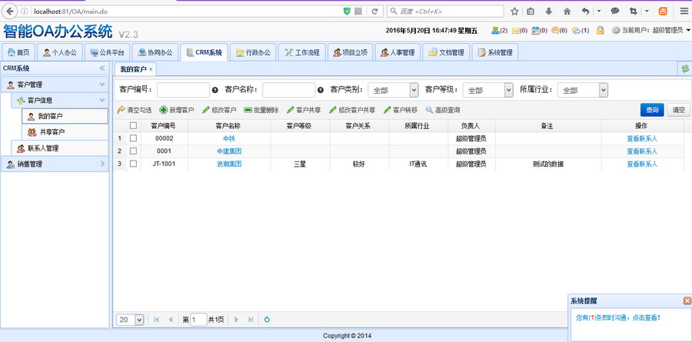Click the green refresh icon at tab bar right
Screen dimensions: 692x342
[x=685, y=69]
